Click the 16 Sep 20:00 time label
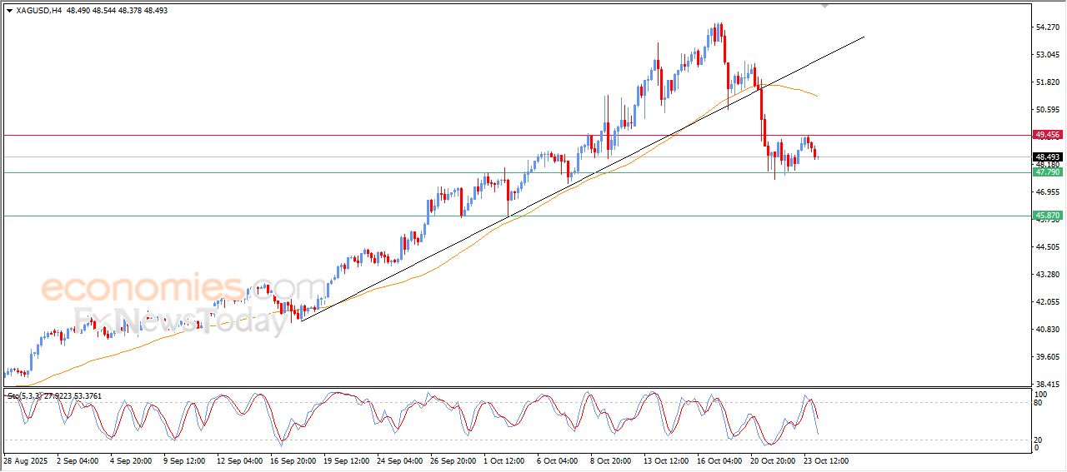The height and width of the screenshot is (472, 1067). point(291,460)
